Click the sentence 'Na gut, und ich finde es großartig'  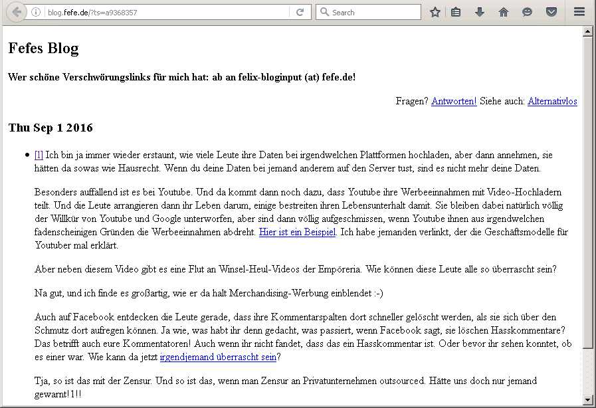tap(209, 293)
